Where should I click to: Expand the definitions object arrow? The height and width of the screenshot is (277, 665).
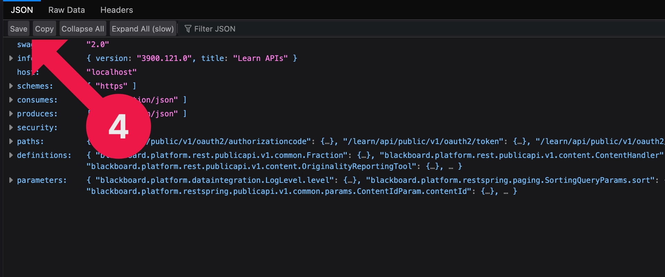click(x=11, y=155)
